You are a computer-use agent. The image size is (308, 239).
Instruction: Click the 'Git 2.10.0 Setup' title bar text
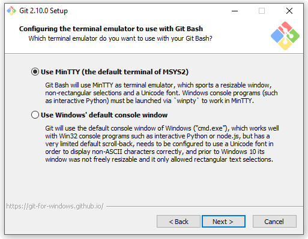point(43,11)
